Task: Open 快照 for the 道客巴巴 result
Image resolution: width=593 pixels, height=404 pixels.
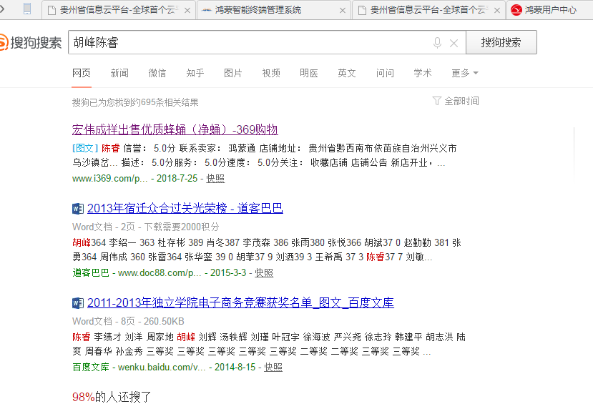Action: point(264,272)
